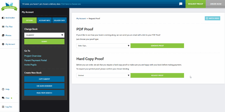The image size is (225, 112).
Task: Select the Options tab
Action: pos(29,20)
